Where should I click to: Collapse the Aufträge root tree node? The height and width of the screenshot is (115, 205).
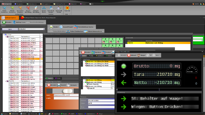click(x=4, y=34)
